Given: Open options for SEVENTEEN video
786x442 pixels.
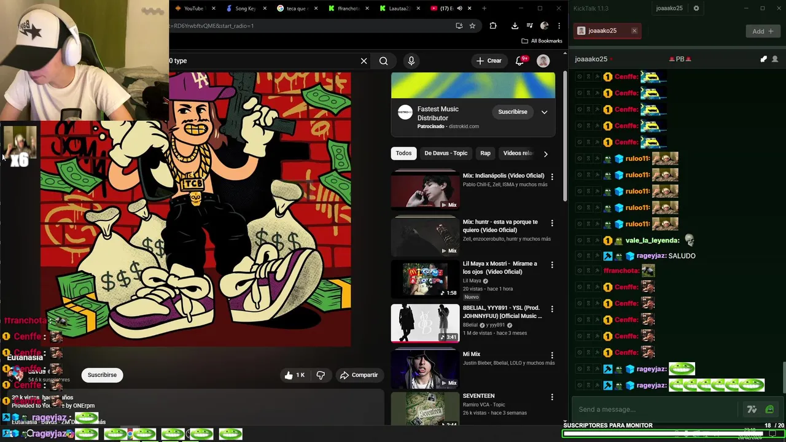Looking at the screenshot, I should point(551,397).
